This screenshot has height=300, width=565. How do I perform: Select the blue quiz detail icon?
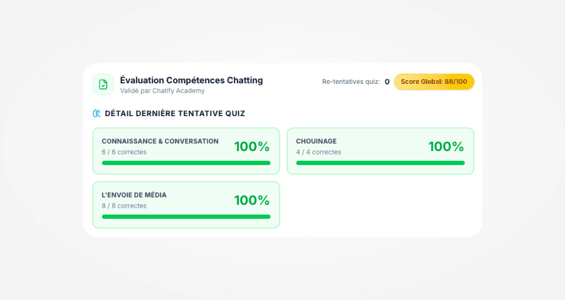(x=96, y=113)
